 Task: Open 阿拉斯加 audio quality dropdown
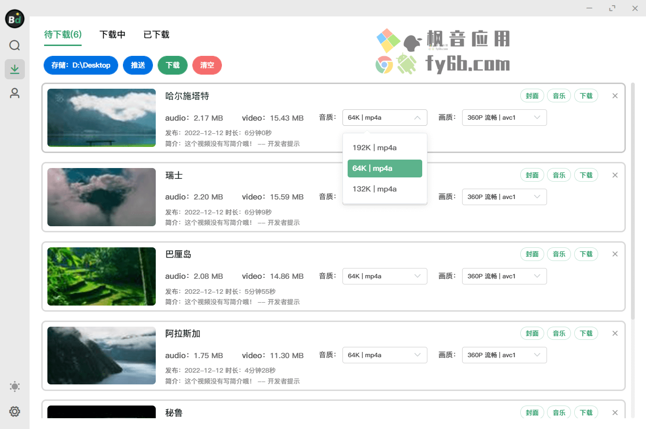tap(385, 355)
